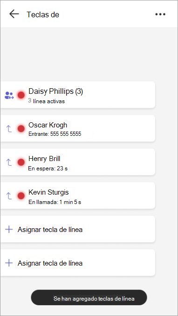Screen dimensions: 178x316
Task: Click plus icon on second Asignar tecla row
Action: (x=9, y=263)
